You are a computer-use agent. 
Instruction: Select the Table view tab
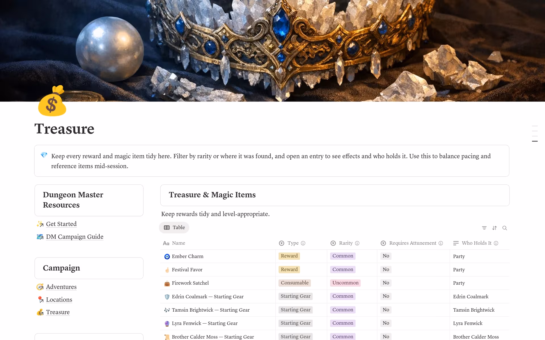pyautogui.click(x=174, y=227)
